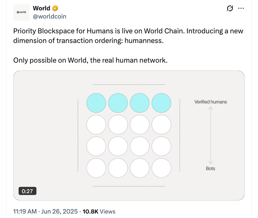This screenshot has width=258, height=218.
Task: Click the gold verified badge
Action: [55, 8]
